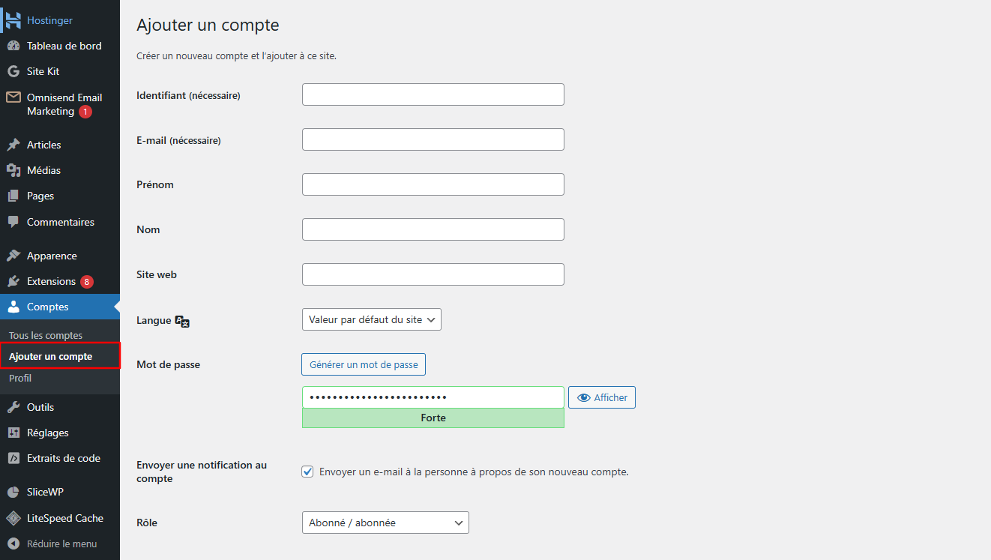991x560 pixels.
Task: Click the Omnisend Email Marketing envelope icon
Action: 12,97
